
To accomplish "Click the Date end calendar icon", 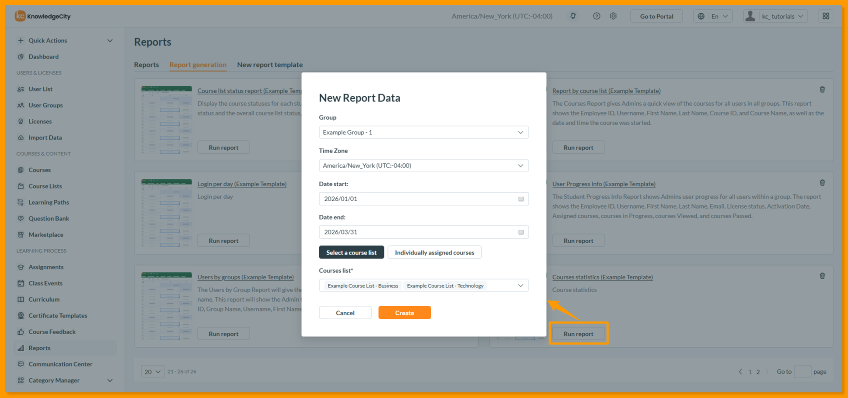I will pyautogui.click(x=521, y=232).
